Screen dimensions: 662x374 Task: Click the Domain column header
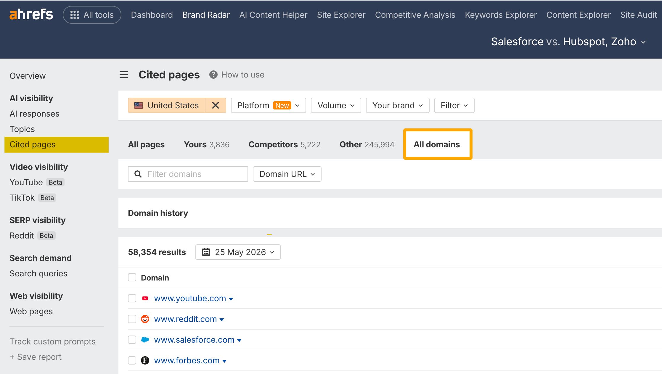155,278
